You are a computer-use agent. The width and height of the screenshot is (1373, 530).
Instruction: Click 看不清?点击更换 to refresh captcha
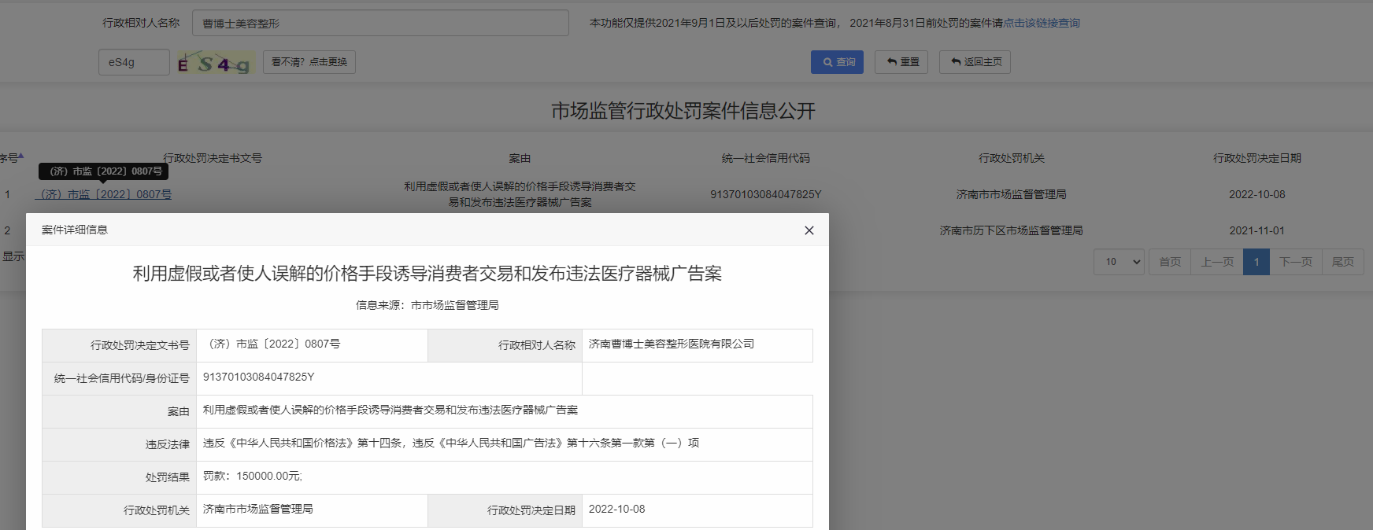coord(309,62)
